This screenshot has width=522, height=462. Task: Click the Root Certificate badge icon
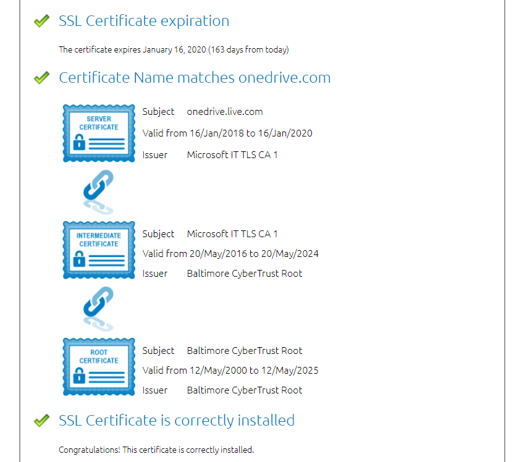click(x=99, y=367)
